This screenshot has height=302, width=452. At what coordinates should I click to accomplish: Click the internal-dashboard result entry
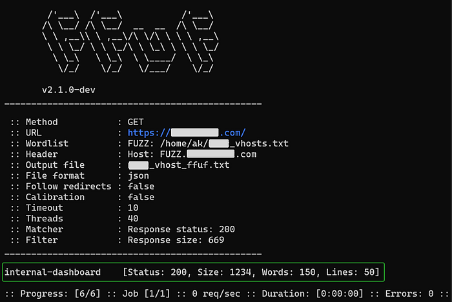pyautogui.click(x=53, y=272)
